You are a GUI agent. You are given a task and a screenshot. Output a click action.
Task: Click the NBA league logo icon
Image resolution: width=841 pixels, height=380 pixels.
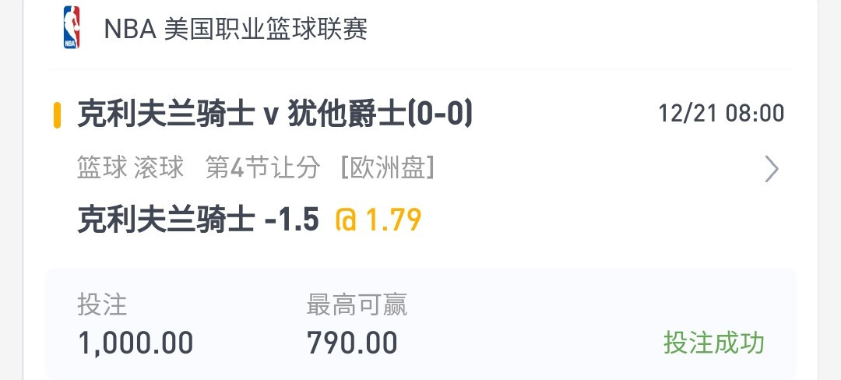tap(72, 28)
